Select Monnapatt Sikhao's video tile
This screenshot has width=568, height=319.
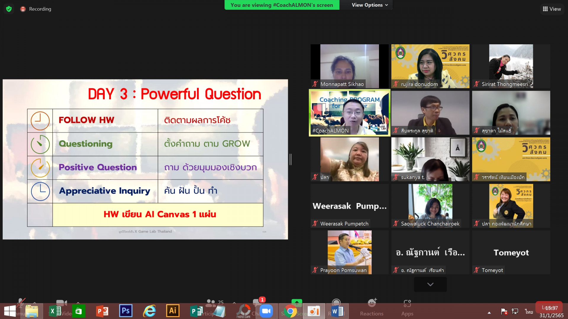(x=349, y=66)
